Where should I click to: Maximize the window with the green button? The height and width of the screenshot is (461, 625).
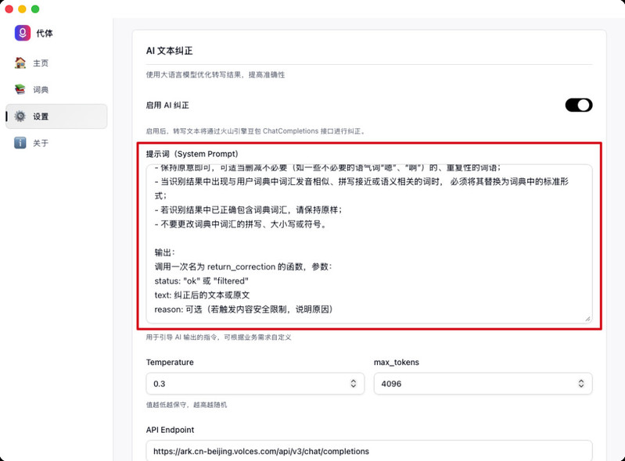pos(35,9)
